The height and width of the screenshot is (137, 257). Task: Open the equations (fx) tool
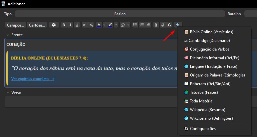tap(169, 25)
